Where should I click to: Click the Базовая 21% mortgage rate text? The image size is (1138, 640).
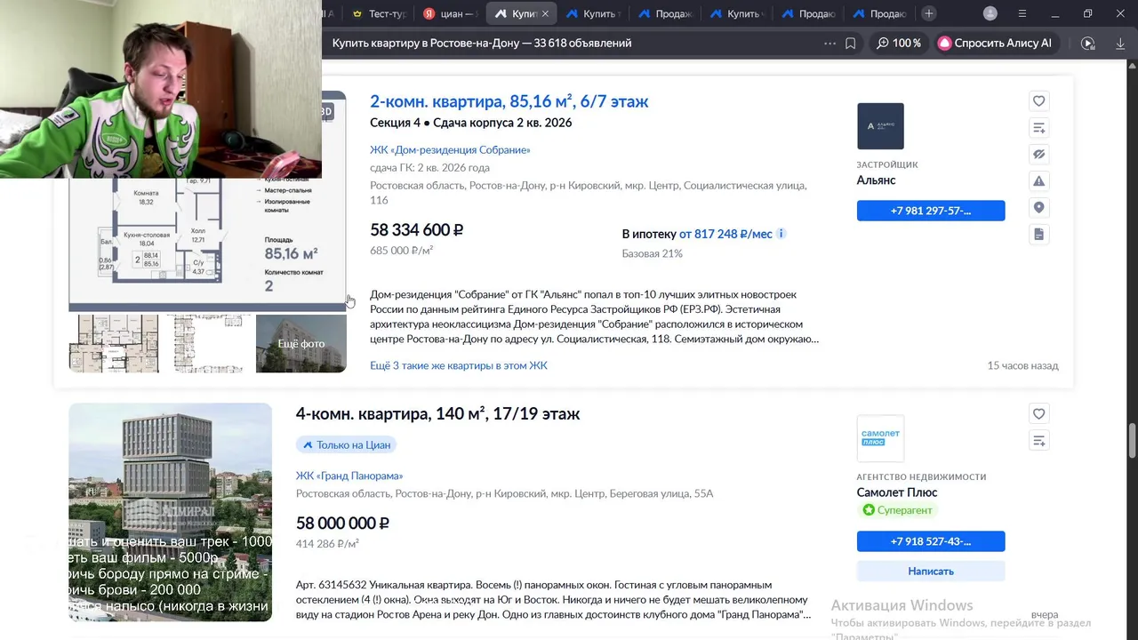click(x=652, y=253)
